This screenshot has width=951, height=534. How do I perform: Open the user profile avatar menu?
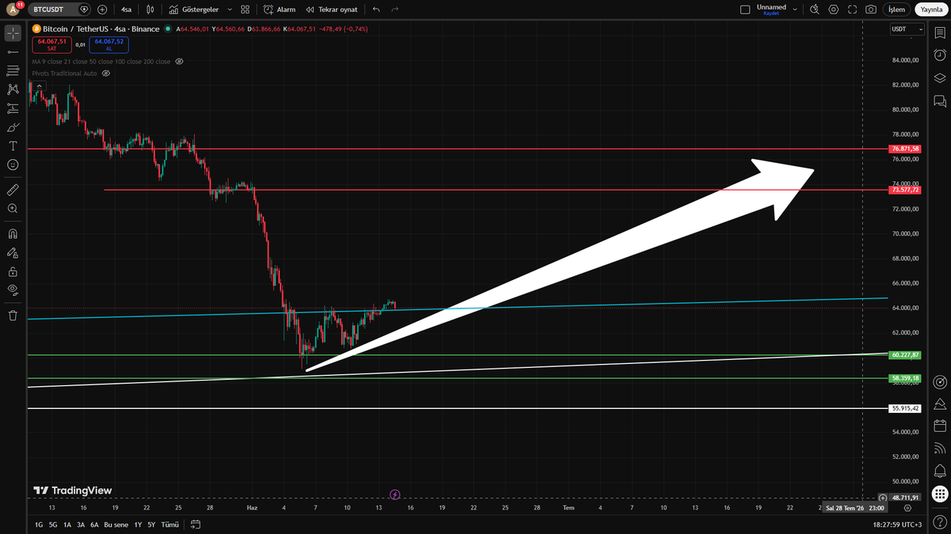(x=13, y=9)
